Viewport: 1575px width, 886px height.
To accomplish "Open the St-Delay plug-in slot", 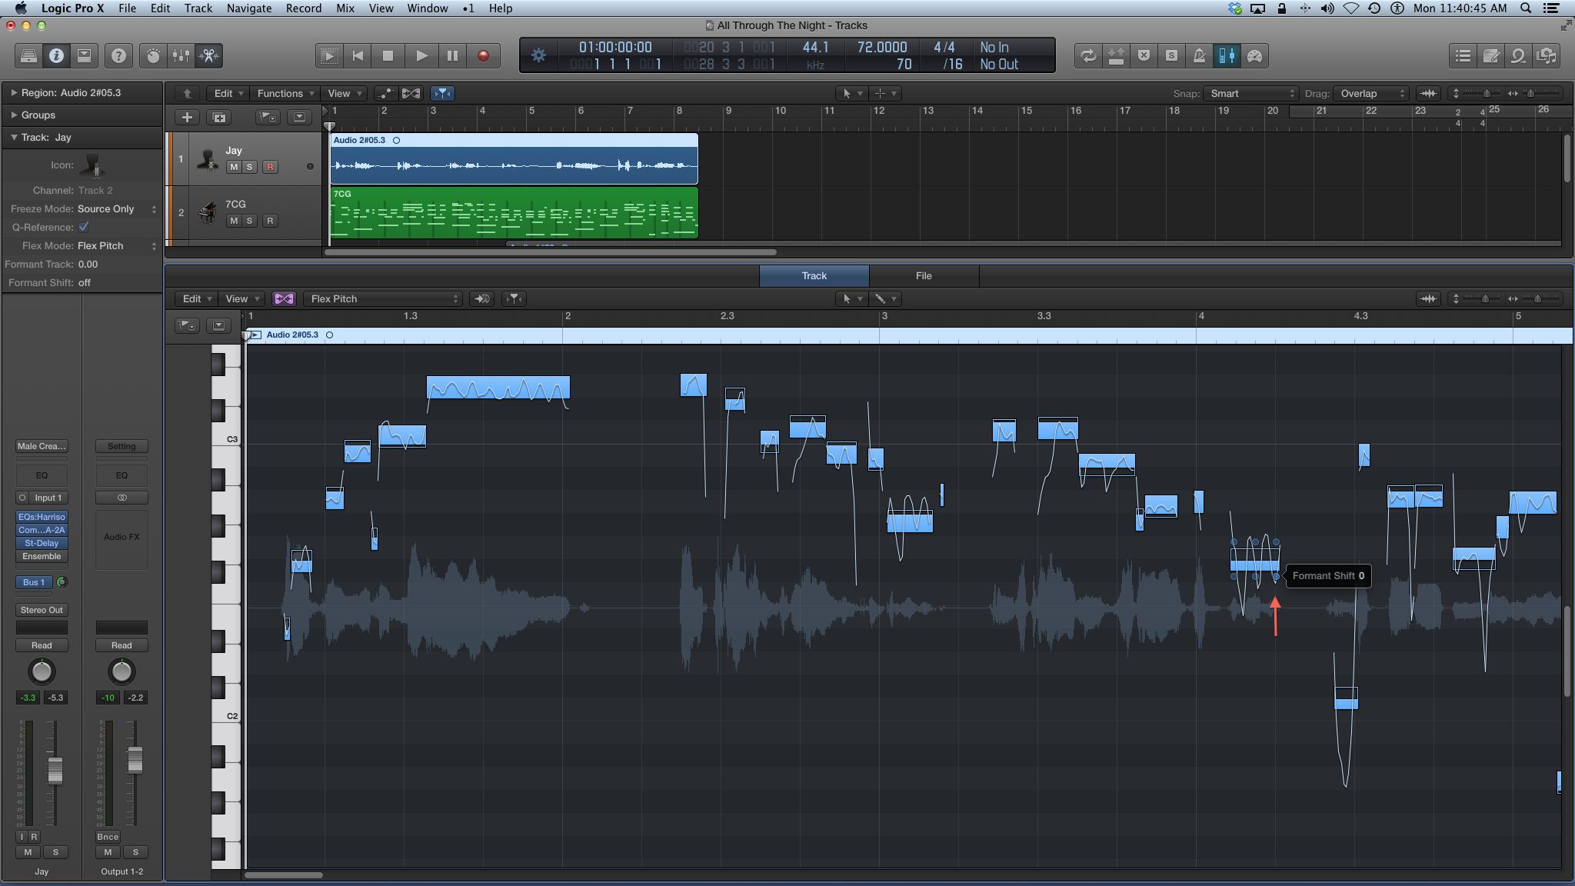I will tap(42, 543).
